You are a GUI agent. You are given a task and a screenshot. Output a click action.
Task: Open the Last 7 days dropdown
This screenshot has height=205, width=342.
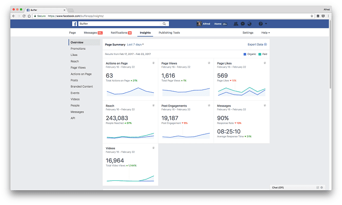[135, 45]
